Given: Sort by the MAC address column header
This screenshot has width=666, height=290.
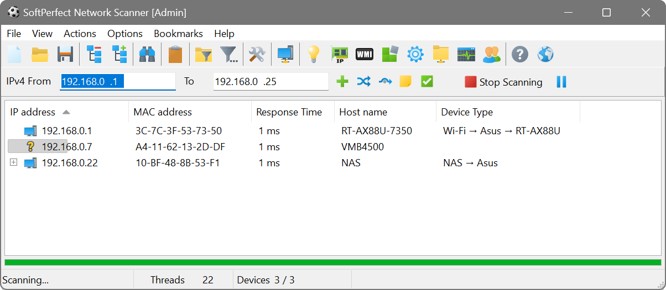Looking at the screenshot, I should (190, 112).
